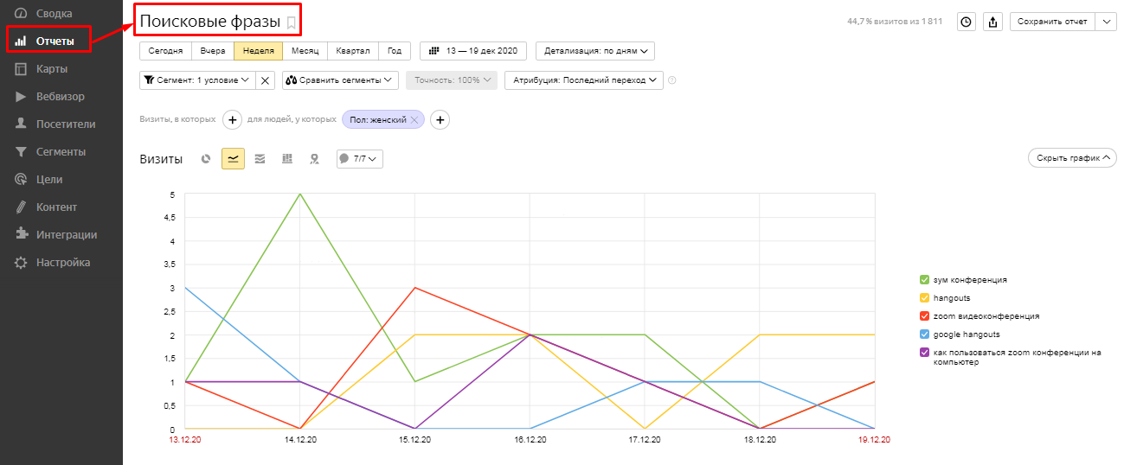
Task: Switch to bar chart view
Action: tap(287, 159)
